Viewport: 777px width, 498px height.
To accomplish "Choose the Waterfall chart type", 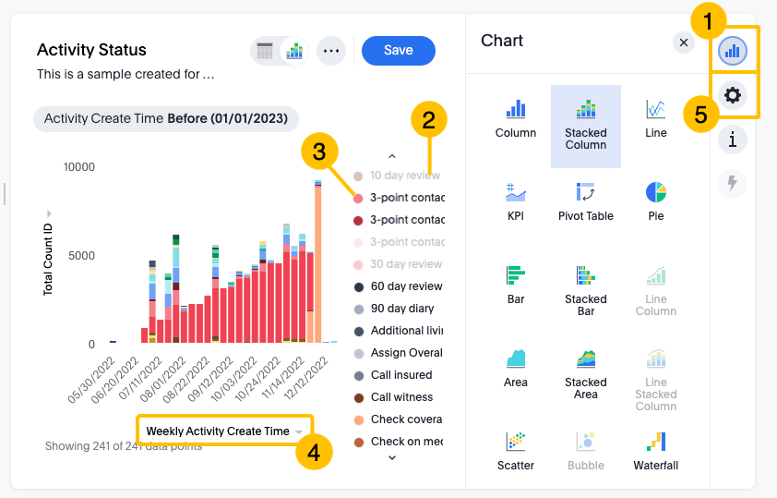I will 655,451.
